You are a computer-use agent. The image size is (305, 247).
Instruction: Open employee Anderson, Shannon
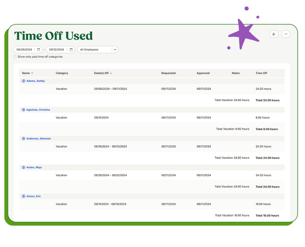(39, 139)
